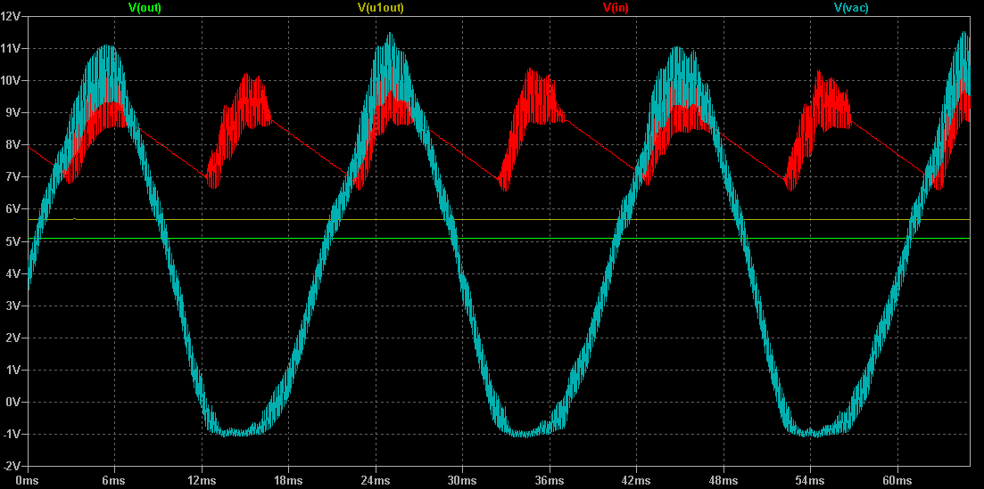Click the 0V vertical axis label
Image resolution: width=984 pixels, height=489 pixels.
(x=14, y=402)
